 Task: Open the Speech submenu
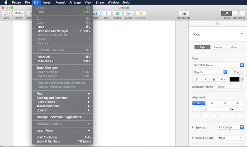[63, 110]
